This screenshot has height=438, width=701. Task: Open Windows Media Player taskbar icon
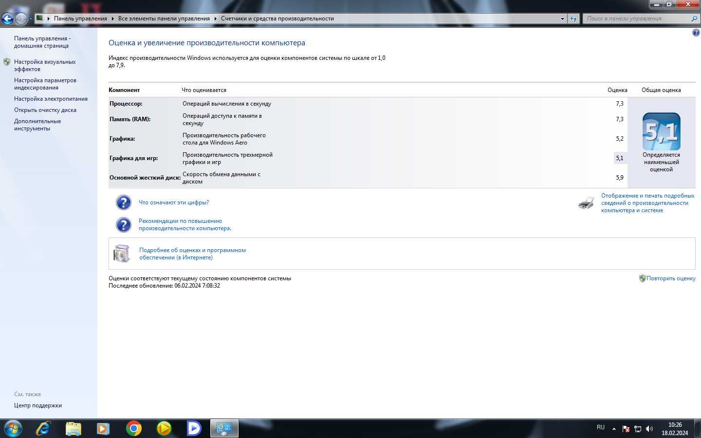coord(103,428)
